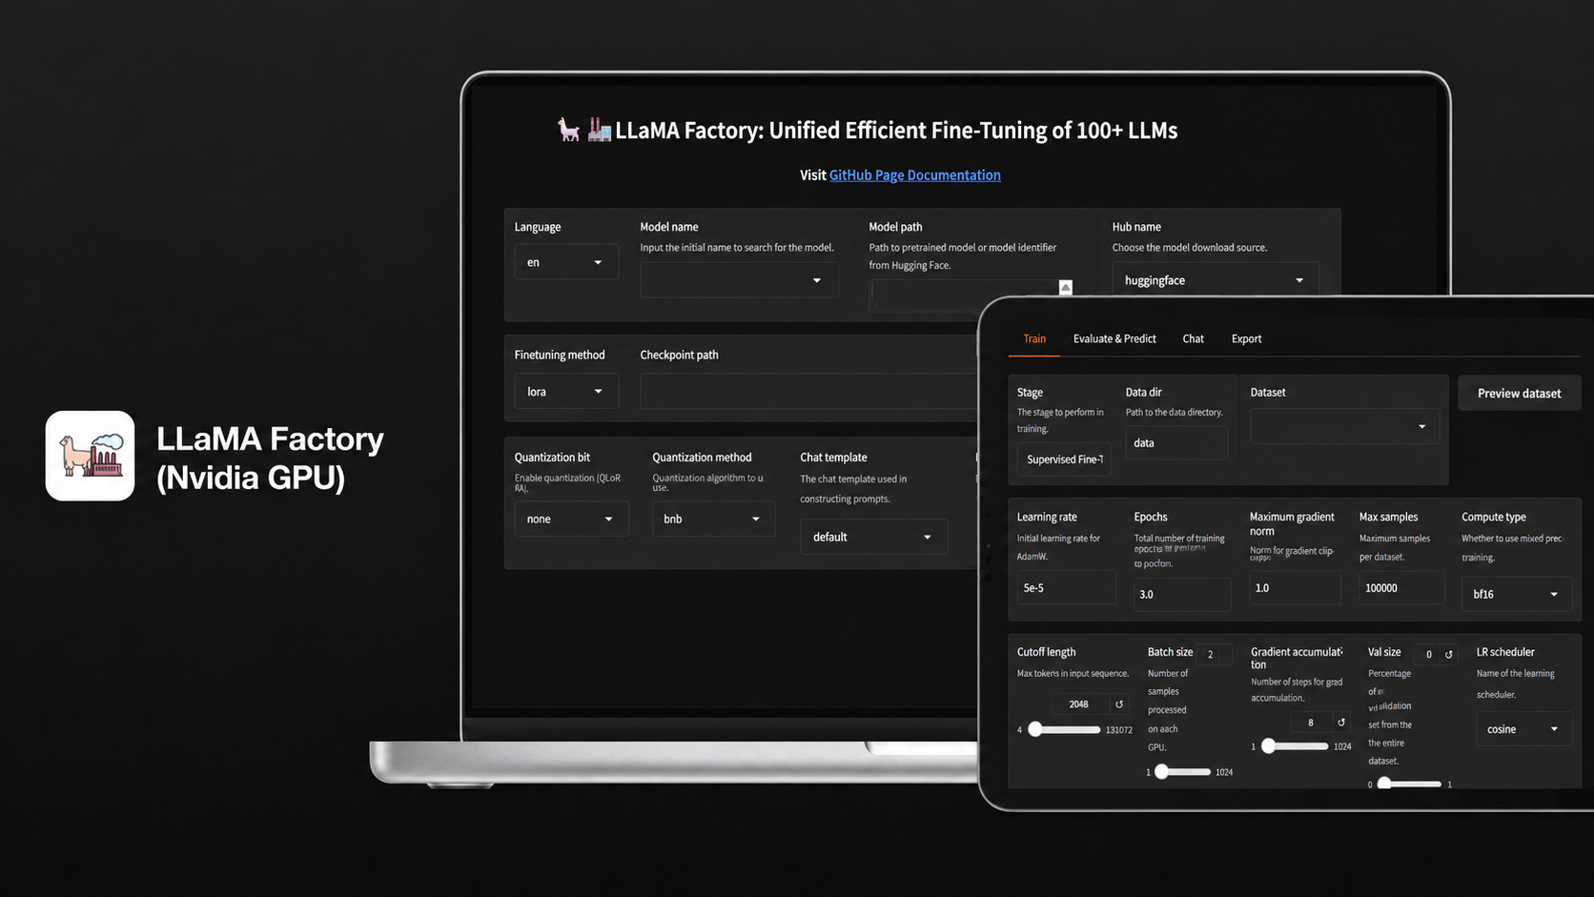Image resolution: width=1594 pixels, height=897 pixels.
Task: Click the Val size slider
Action: click(x=1409, y=784)
